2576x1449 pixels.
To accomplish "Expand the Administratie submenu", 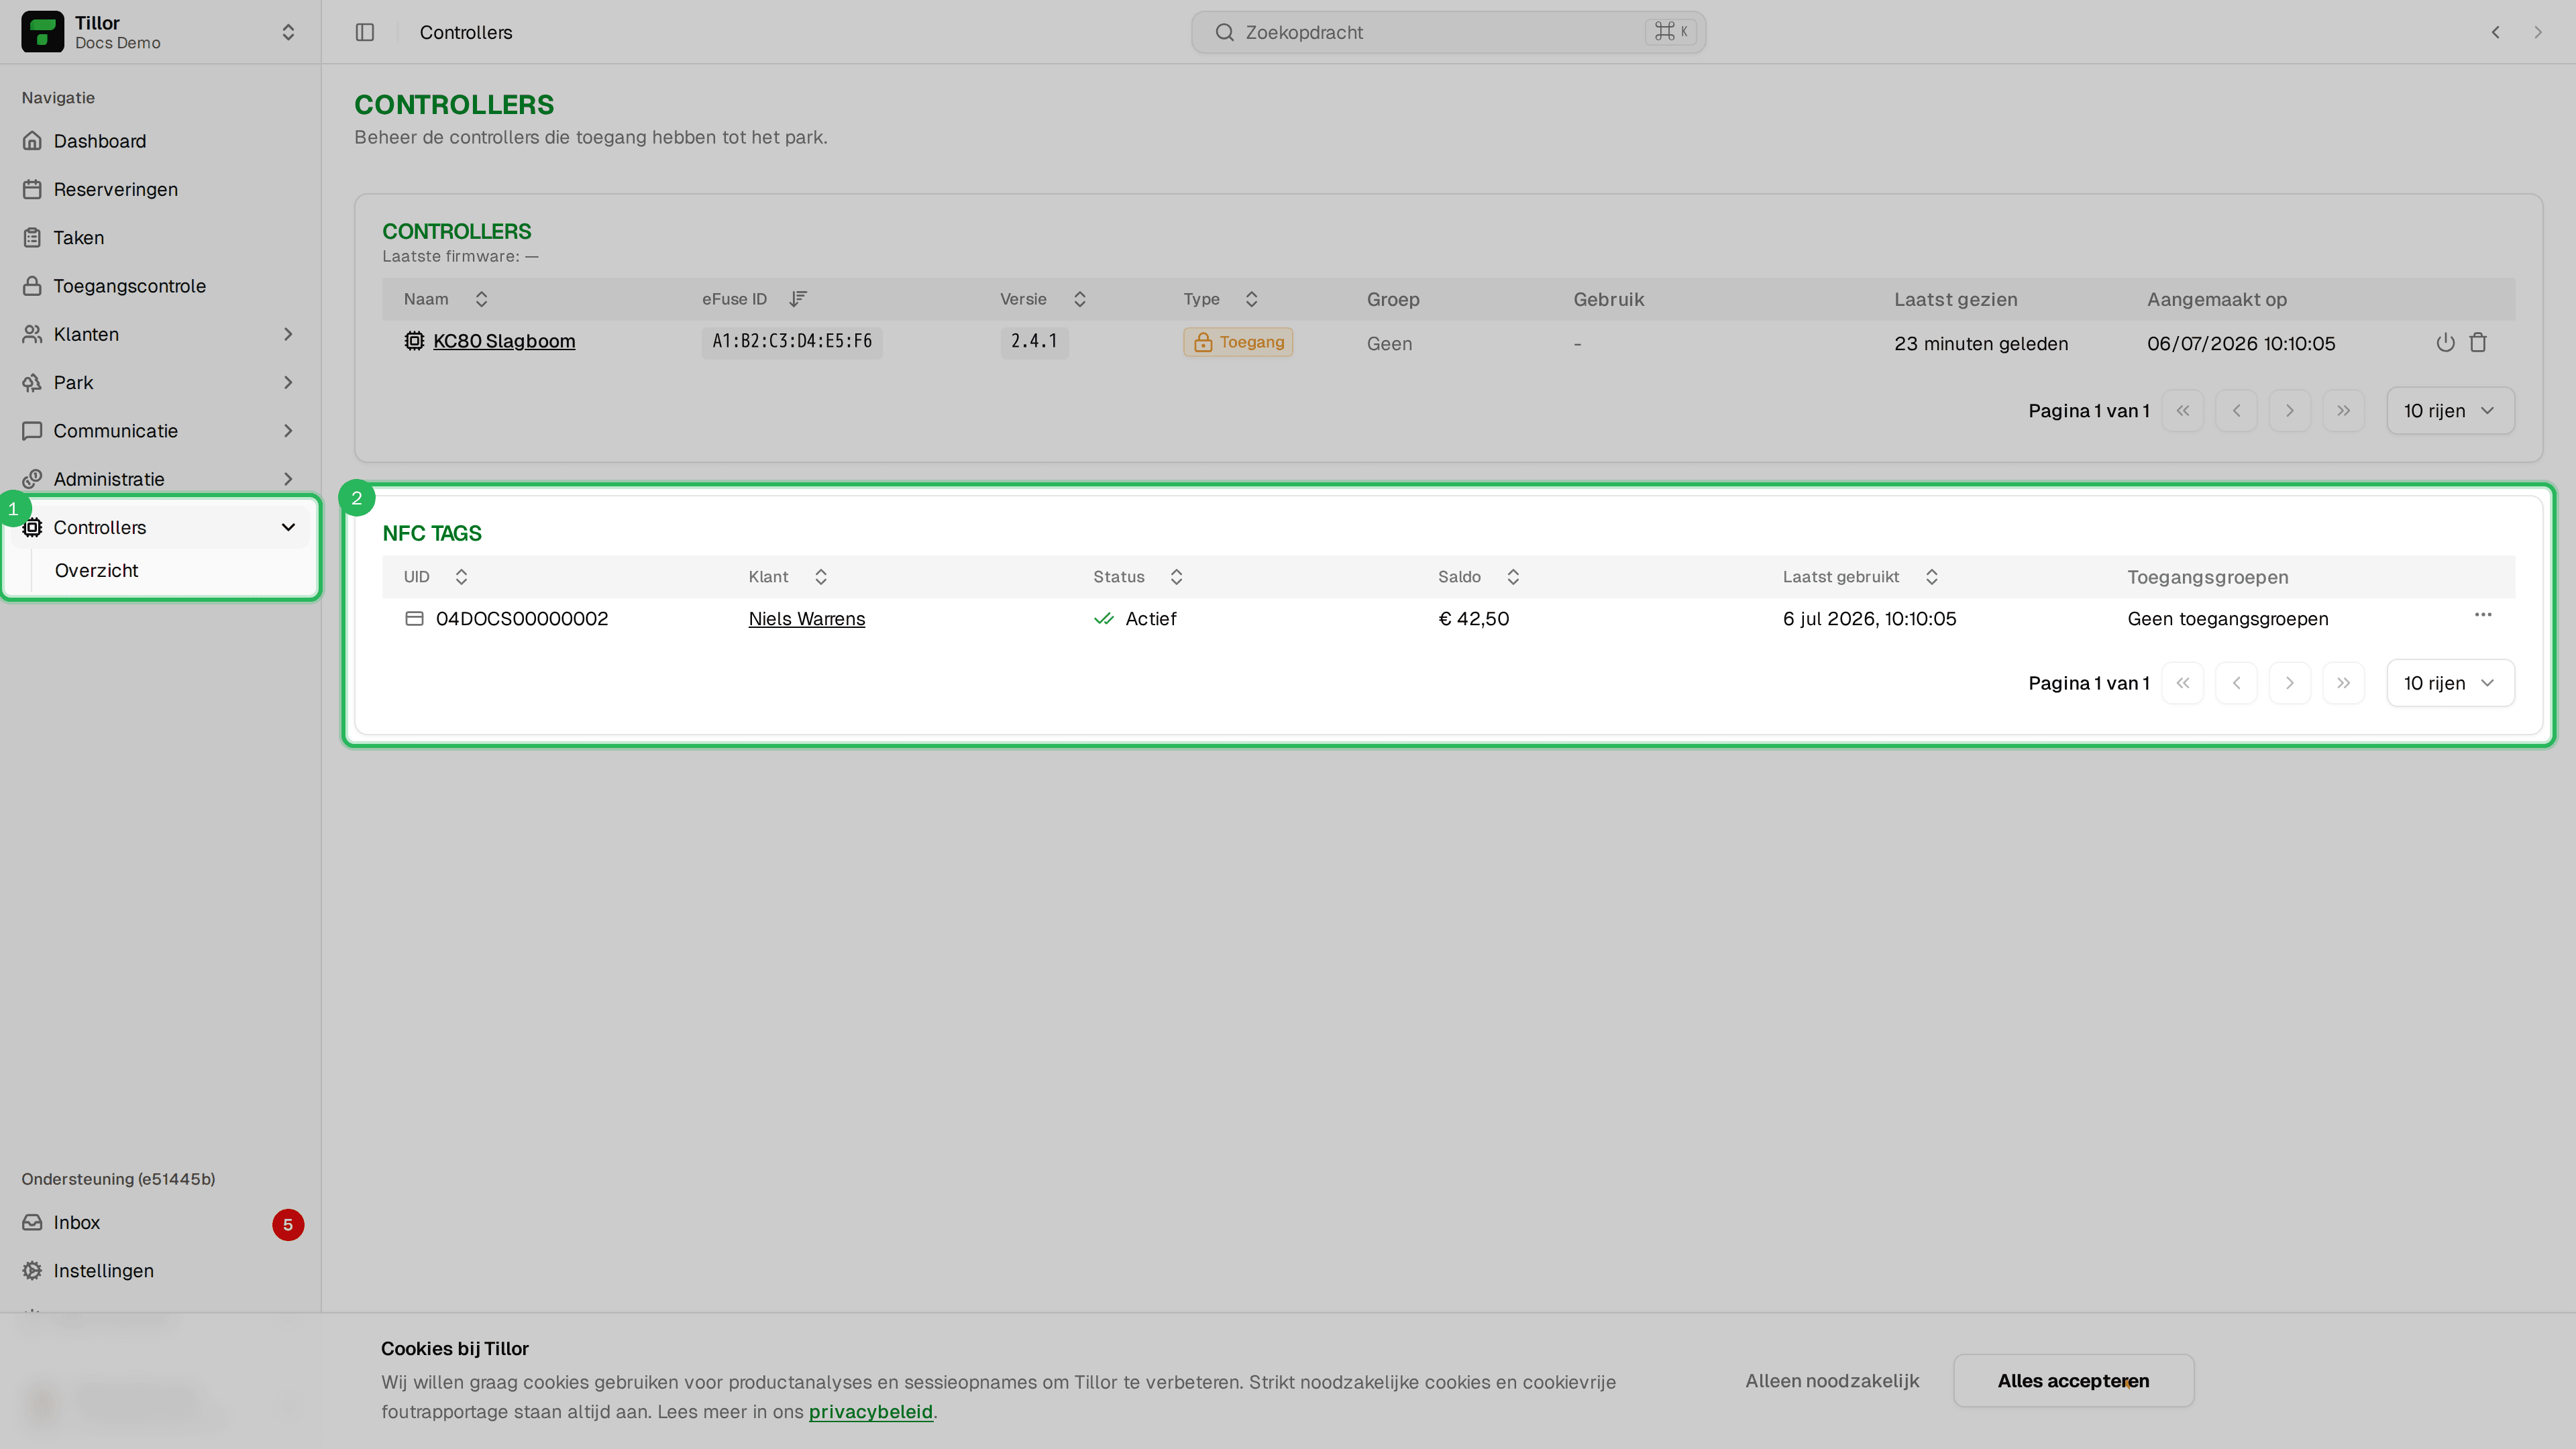I will click(160, 479).
